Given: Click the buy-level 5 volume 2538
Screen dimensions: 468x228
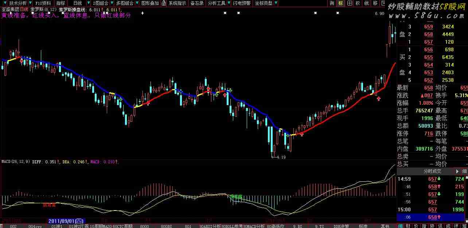Looking at the screenshot, I should point(448,80).
